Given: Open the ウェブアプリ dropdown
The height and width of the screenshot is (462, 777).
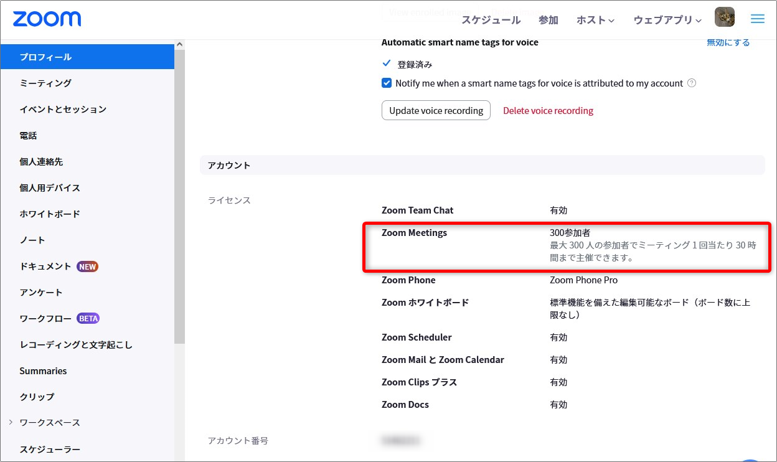Looking at the screenshot, I should [x=667, y=20].
